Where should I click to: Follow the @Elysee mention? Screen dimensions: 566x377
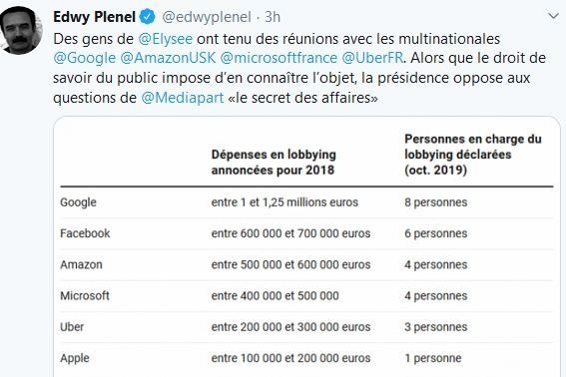pos(166,39)
